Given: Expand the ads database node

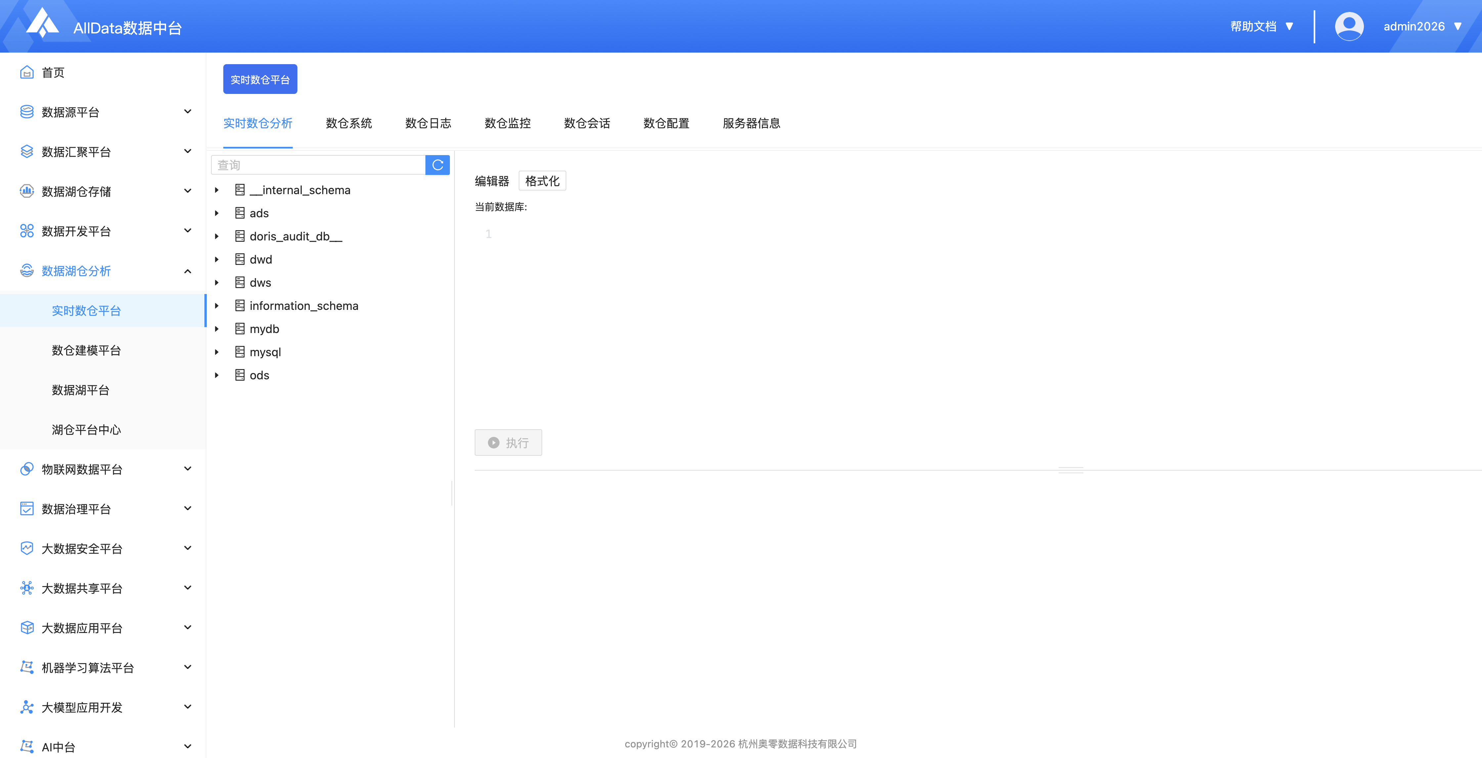Looking at the screenshot, I should click(217, 213).
